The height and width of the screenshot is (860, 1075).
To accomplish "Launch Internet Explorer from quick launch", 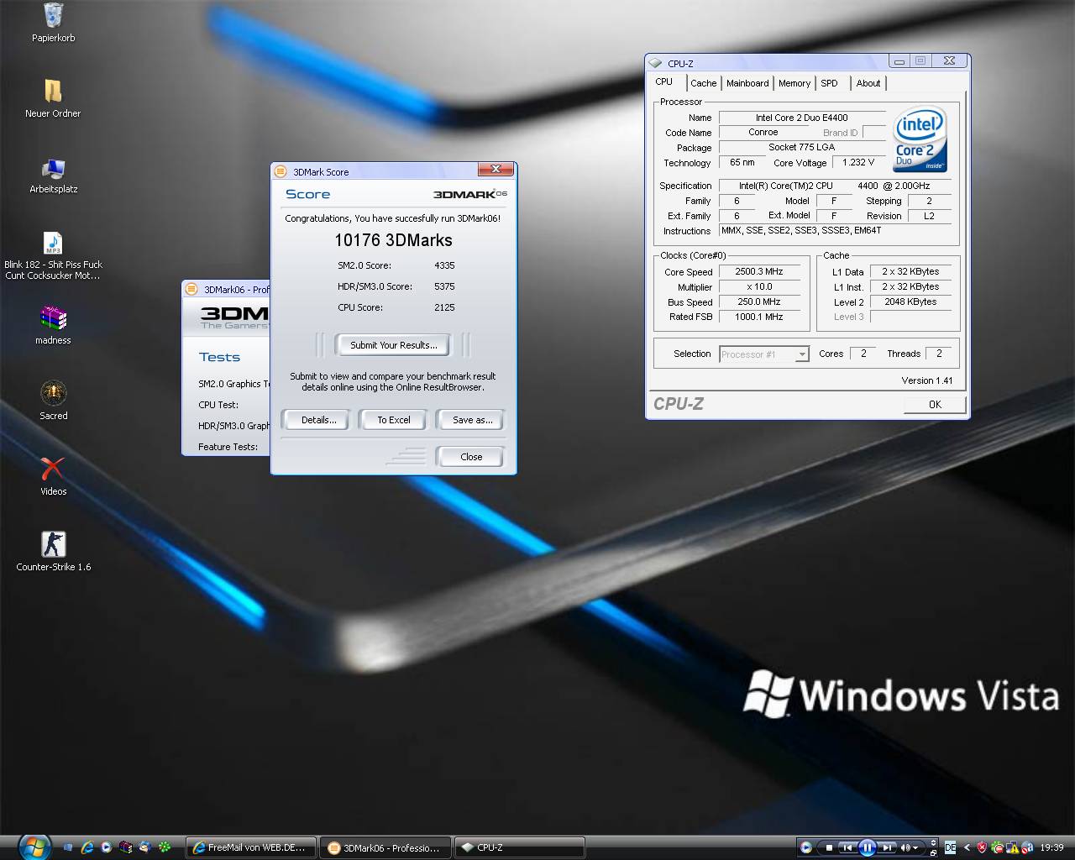I will pyautogui.click(x=87, y=847).
